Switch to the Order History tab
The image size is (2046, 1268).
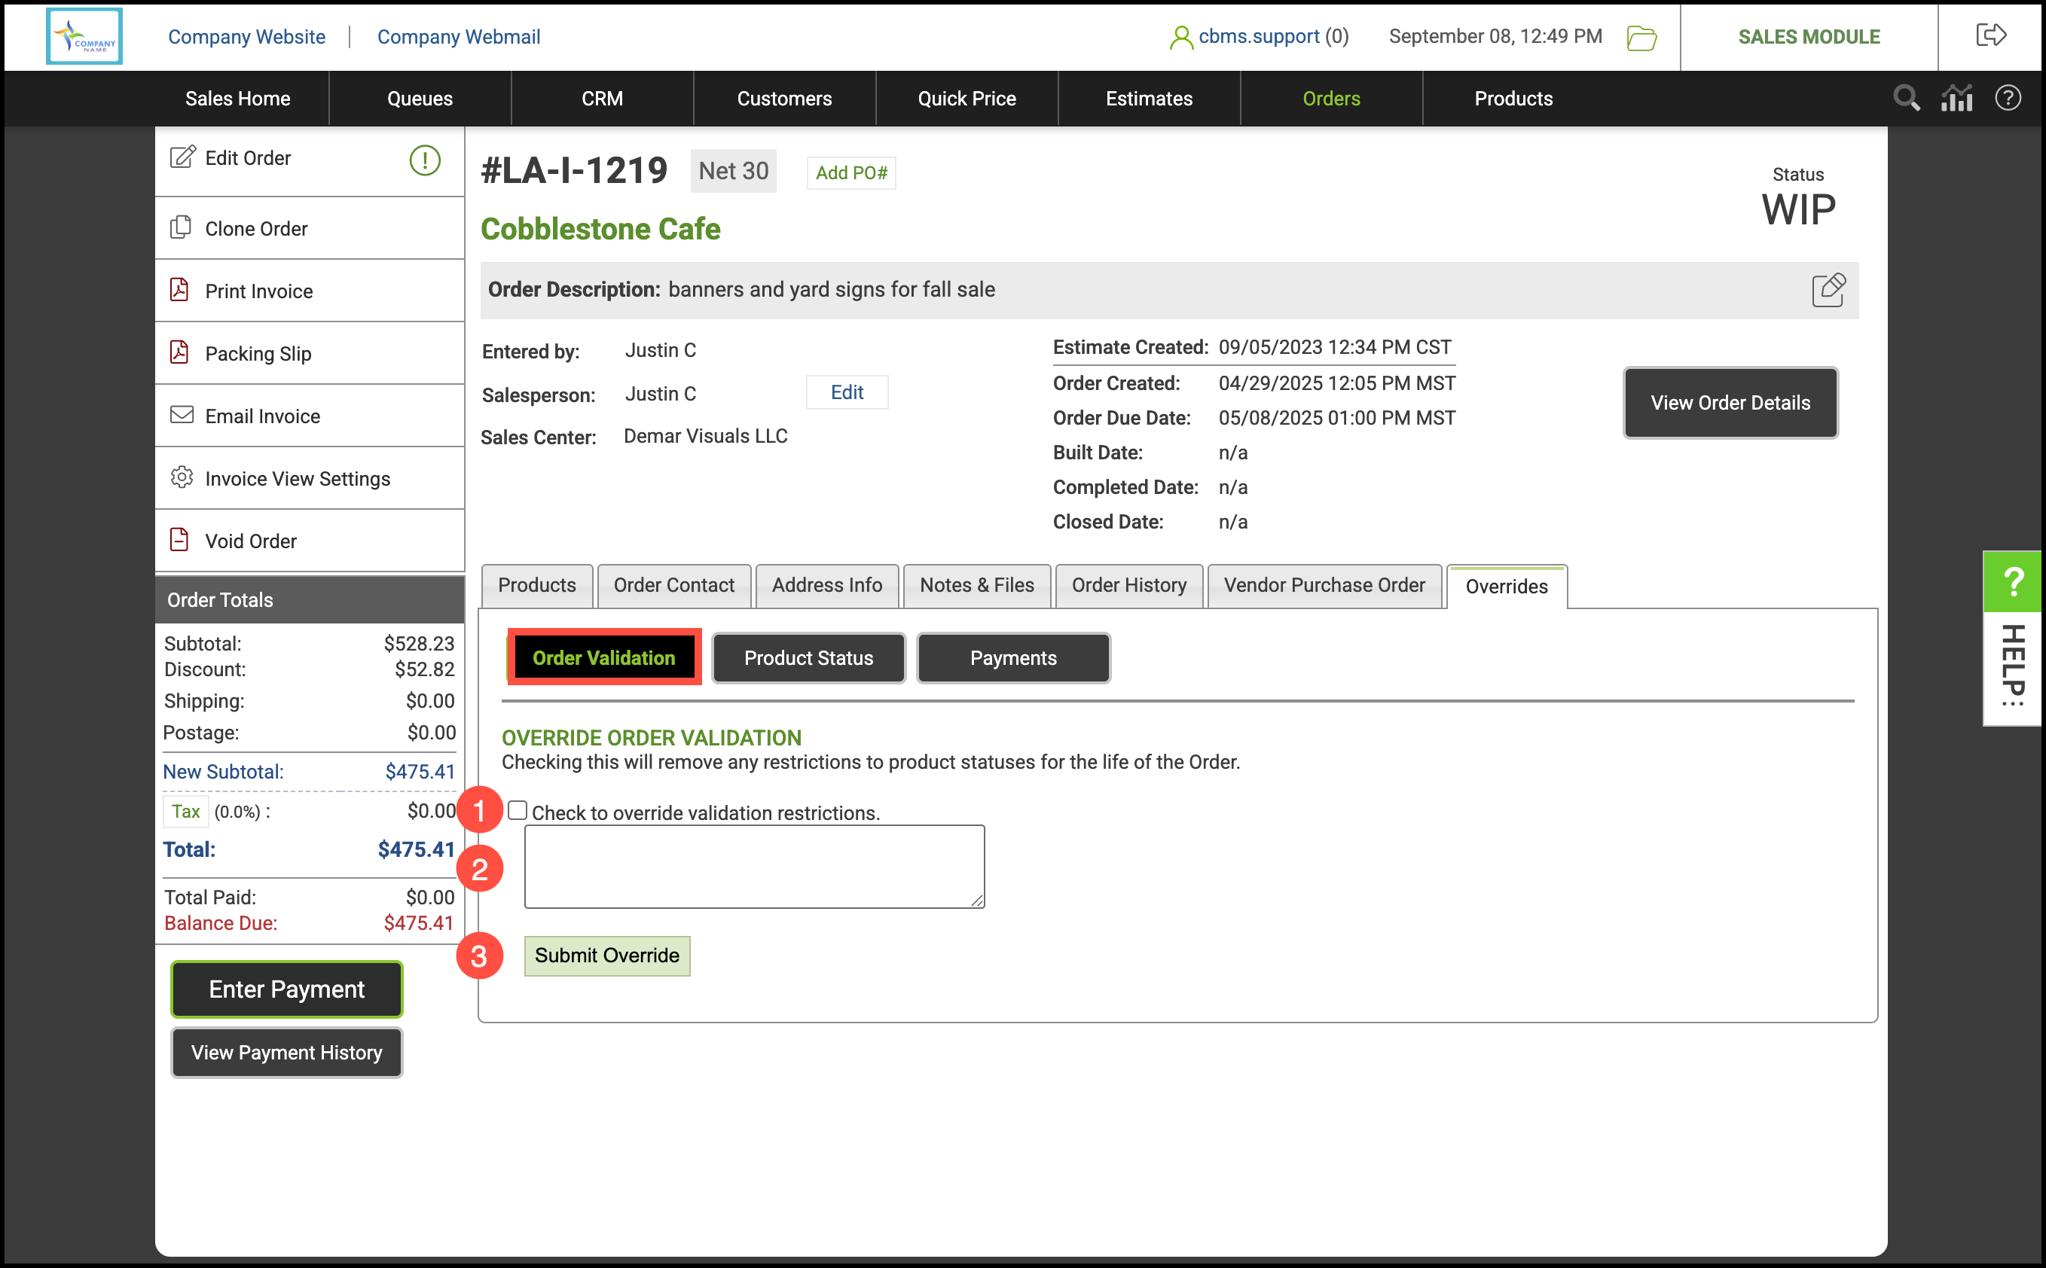(1128, 585)
